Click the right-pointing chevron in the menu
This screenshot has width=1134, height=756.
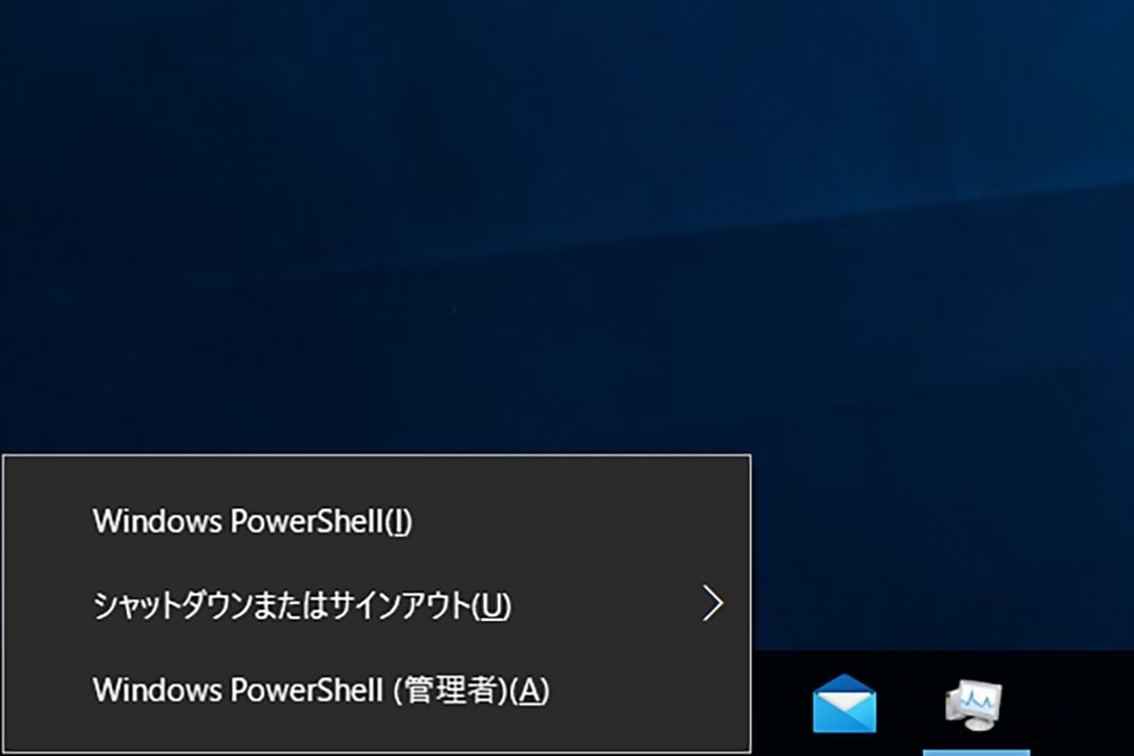[713, 603]
